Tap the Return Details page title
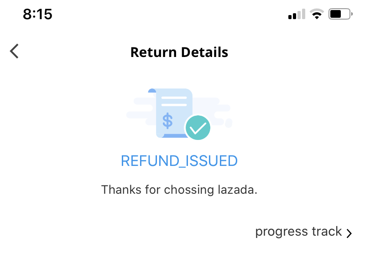 point(179,52)
